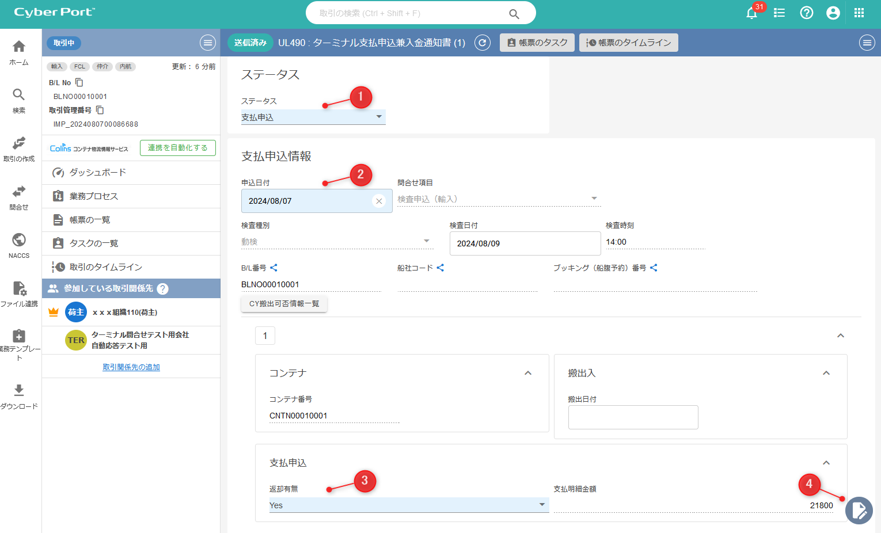Click the refresh icon beside the document title
881x533 pixels.
[483, 43]
